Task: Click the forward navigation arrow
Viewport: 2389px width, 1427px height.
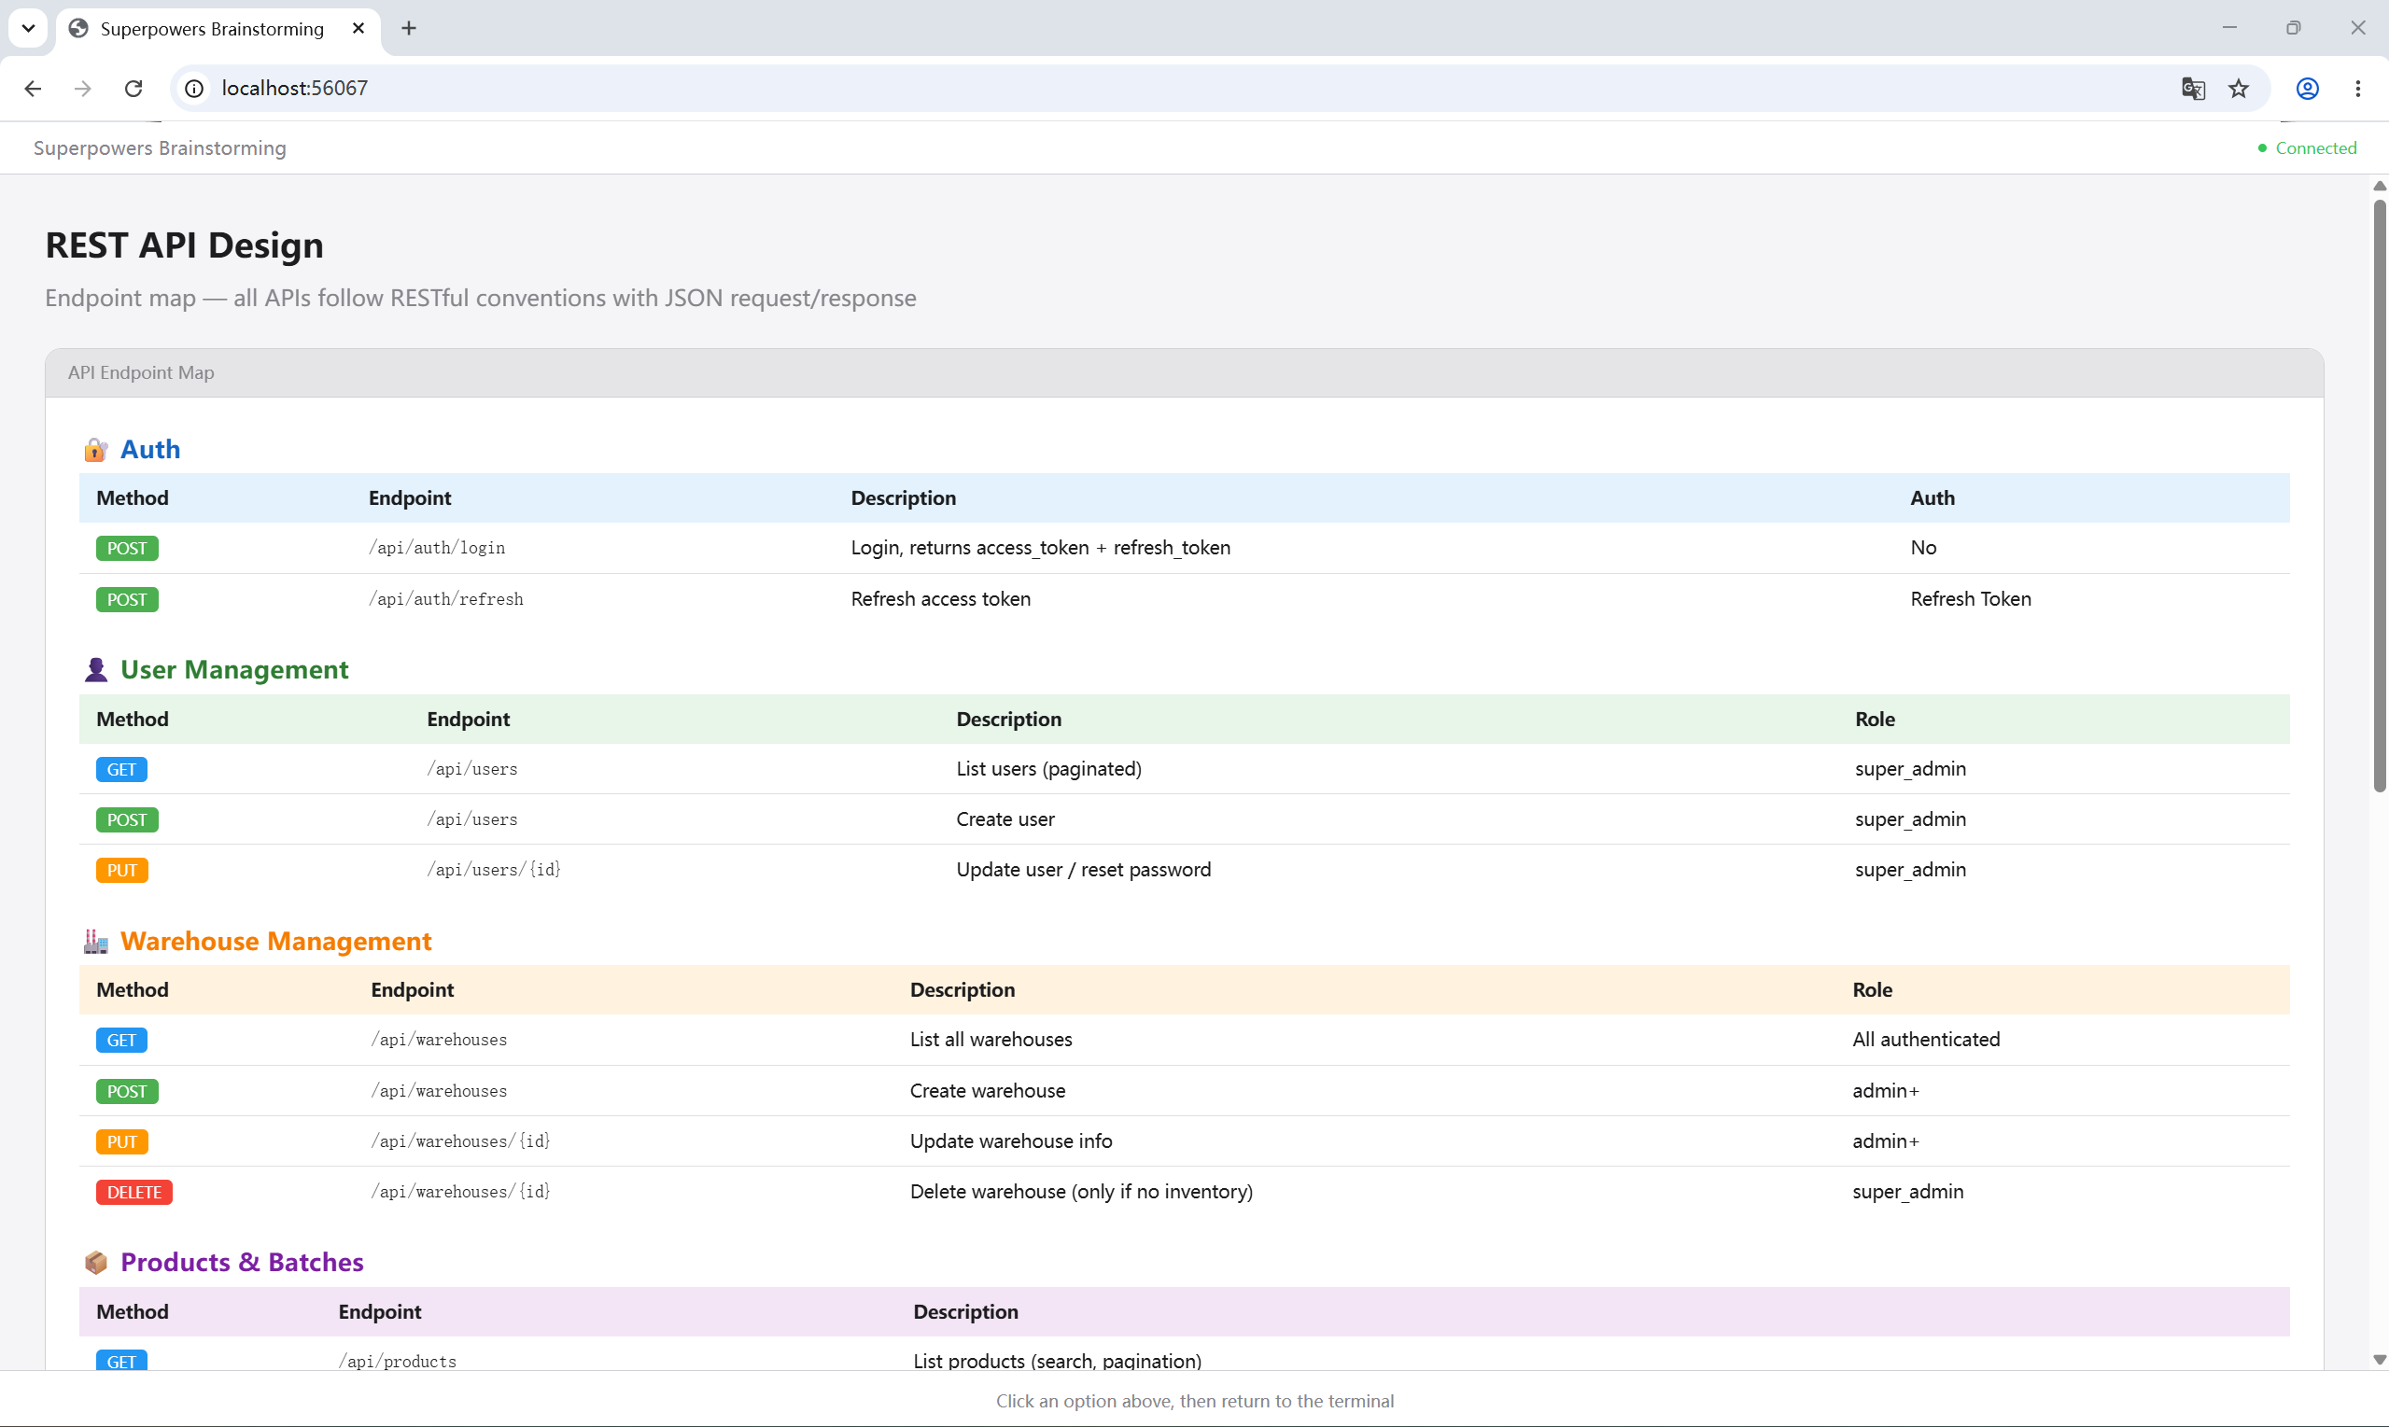Action: tap(83, 89)
